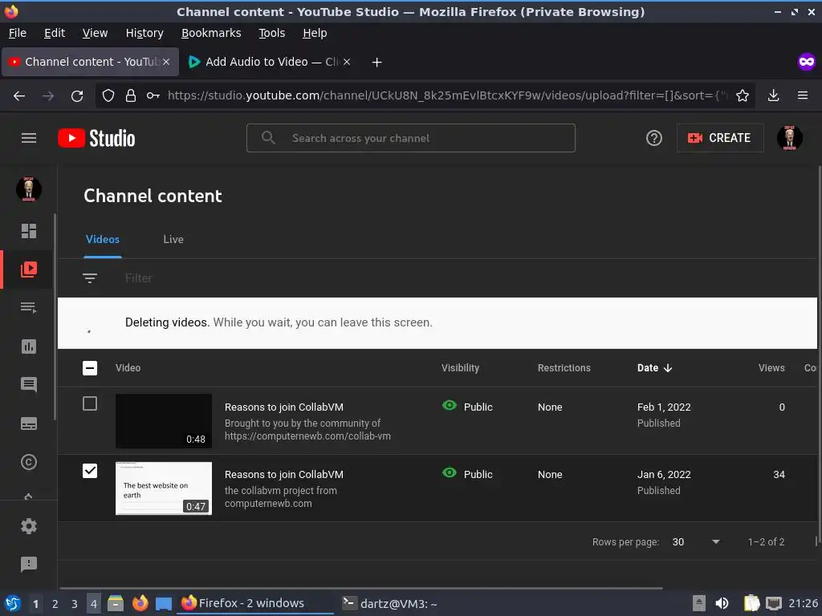Open the channel avatar in the sidebar
822x616 pixels.
[29, 189]
